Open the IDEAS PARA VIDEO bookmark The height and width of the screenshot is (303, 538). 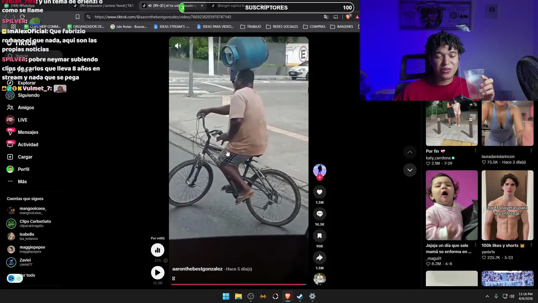[x=215, y=27]
